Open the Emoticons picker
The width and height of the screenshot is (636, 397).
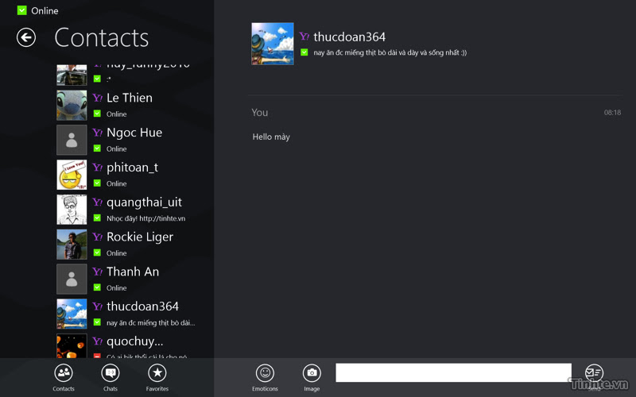click(265, 378)
